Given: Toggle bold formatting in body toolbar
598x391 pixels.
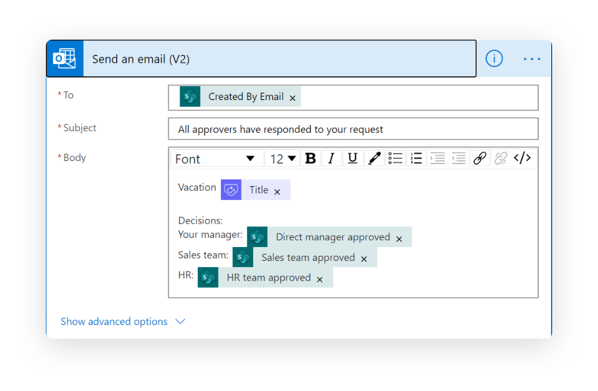Looking at the screenshot, I should coord(311,158).
